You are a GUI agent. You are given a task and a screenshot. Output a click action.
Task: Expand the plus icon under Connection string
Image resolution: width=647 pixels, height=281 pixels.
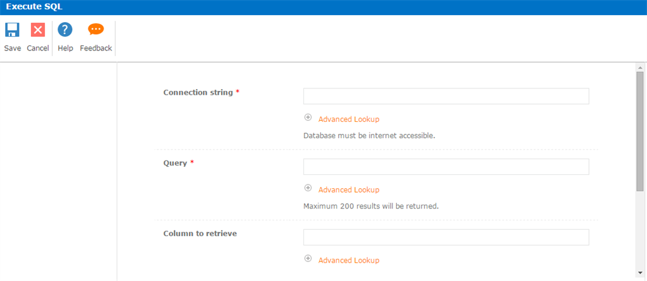[x=308, y=117]
